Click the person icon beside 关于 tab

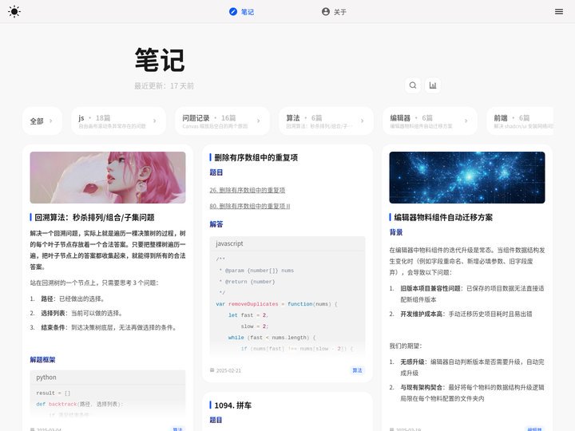[x=326, y=12]
